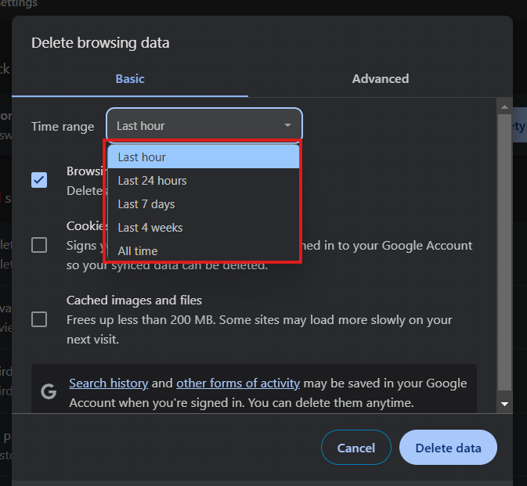Viewport: 527px width, 486px height.
Task: Click the Delete data button
Action: 447,448
